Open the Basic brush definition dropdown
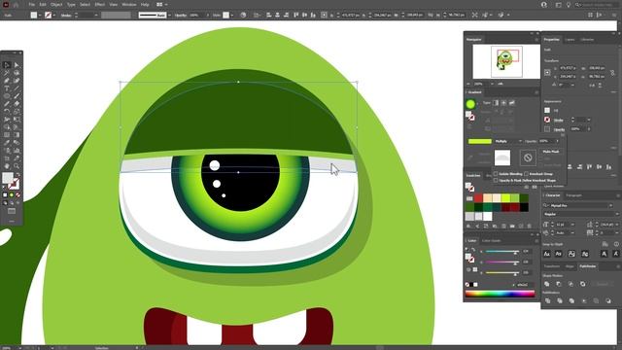Screen dimensions: 622x350 tap(169, 16)
